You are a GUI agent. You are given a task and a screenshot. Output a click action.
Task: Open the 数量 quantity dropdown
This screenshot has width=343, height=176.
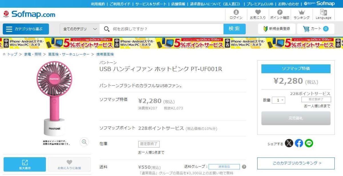click(x=279, y=100)
